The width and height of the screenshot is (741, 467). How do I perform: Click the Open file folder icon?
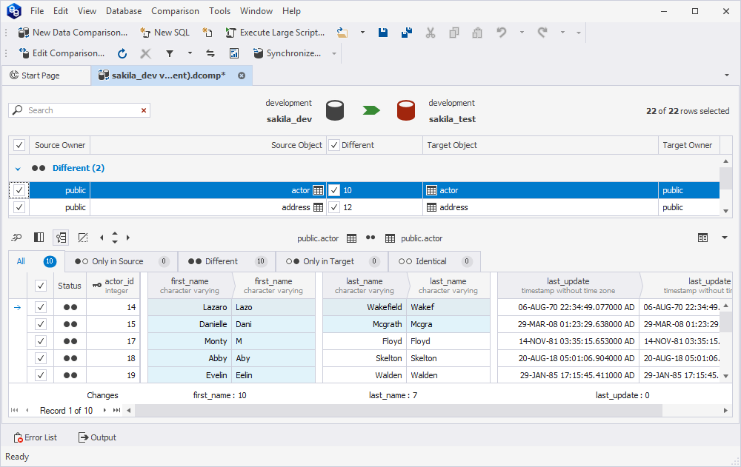pos(342,33)
